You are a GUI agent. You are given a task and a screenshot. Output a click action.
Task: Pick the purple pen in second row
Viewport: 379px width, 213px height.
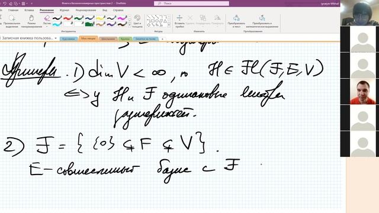tap(111, 24)
